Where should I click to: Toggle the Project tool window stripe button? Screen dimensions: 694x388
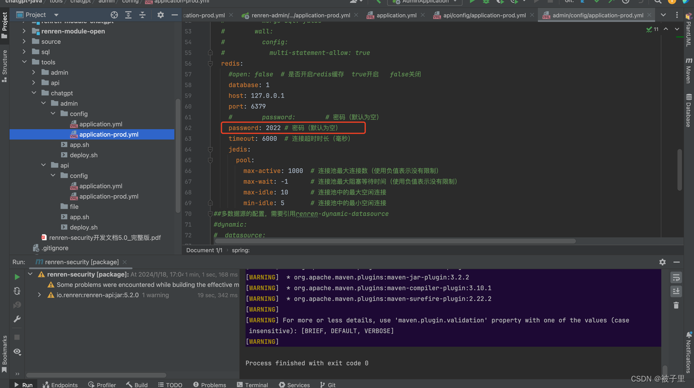(x=4, y=24)
